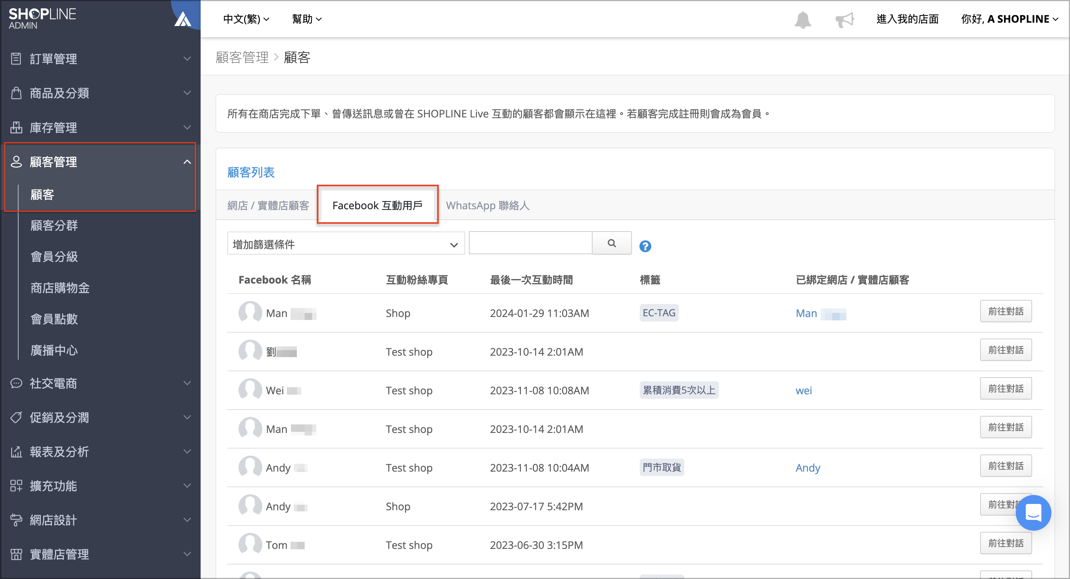Click the apps grid-plus icon
The height and width of the screenshot is (579, 1070).
coord(16,486)
